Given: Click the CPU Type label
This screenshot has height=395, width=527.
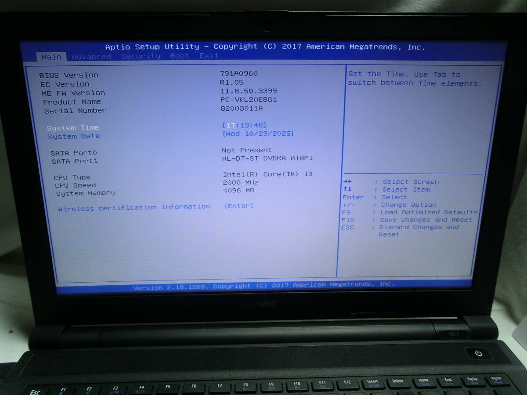Looking at the screenshot, I should tap(72, 178).
